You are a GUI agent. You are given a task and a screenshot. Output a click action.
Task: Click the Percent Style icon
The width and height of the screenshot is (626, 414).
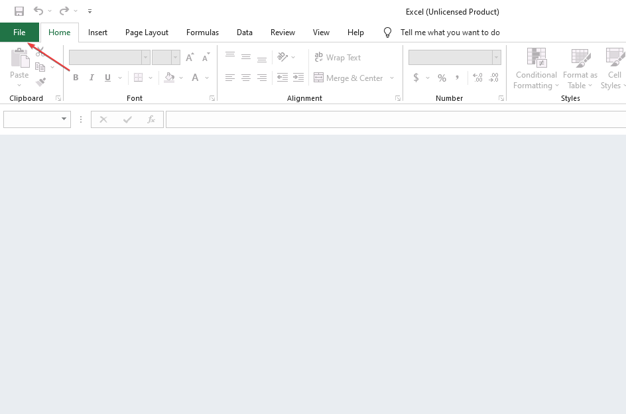click(x=442, y=78)
